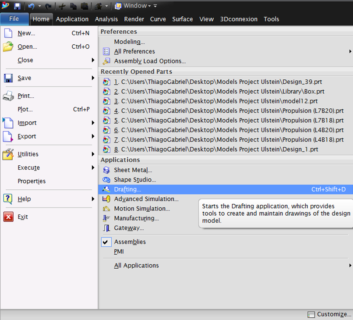The image size is (353, 320).
Task: Open the Window dropdown arrow
Action: click(149, 6)
